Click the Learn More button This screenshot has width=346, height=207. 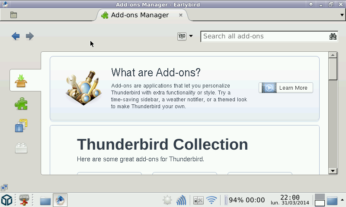click(286, 88)
